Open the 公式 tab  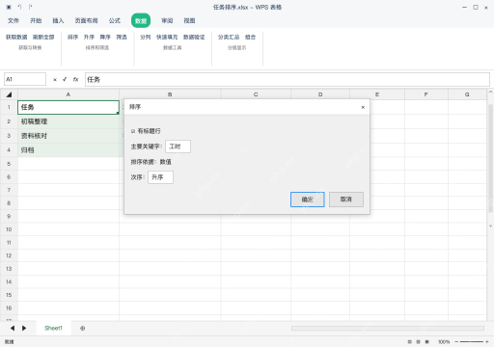115,21
